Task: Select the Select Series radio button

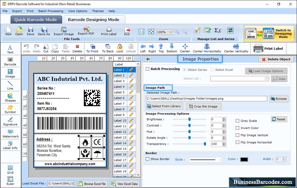Action: [184, 70]
